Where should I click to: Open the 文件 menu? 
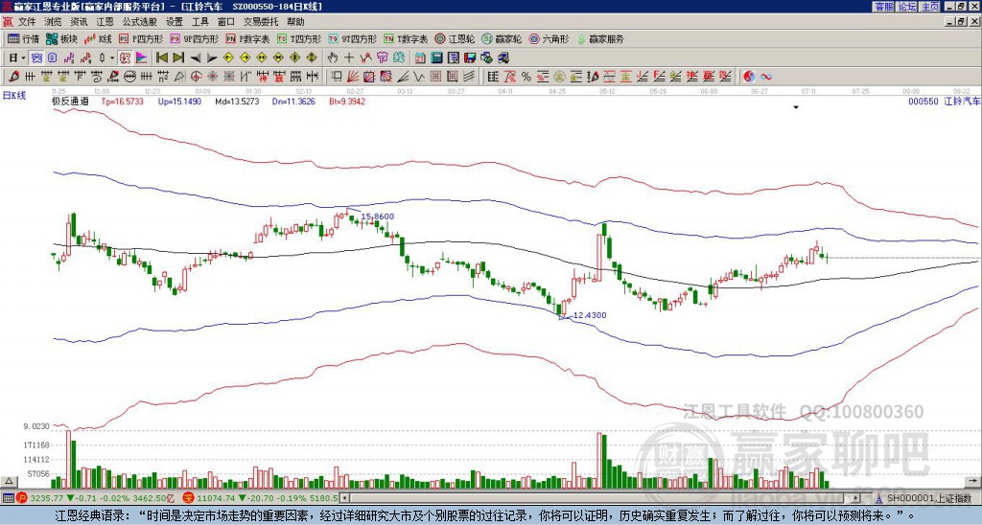[x=27, y=22]
